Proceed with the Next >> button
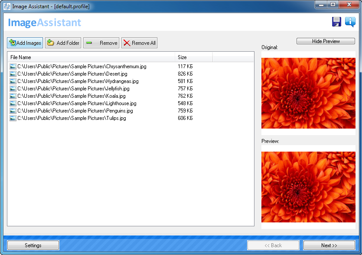The width and height of the screenshot is (362, 255). (x=329, y=245)
